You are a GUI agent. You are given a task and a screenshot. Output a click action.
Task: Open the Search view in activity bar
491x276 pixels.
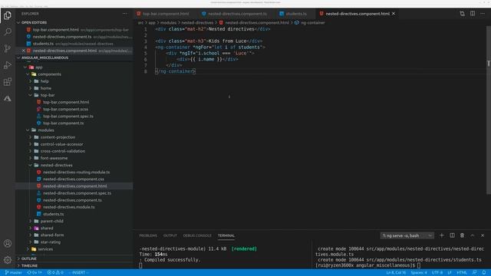point(8,32)
